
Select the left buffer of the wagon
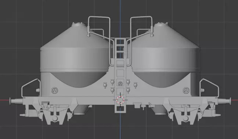click(x=16, y=101)
